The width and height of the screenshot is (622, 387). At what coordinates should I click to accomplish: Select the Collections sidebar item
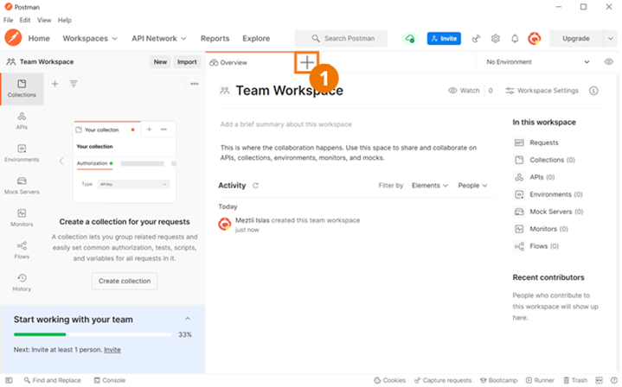click(22, 88)
